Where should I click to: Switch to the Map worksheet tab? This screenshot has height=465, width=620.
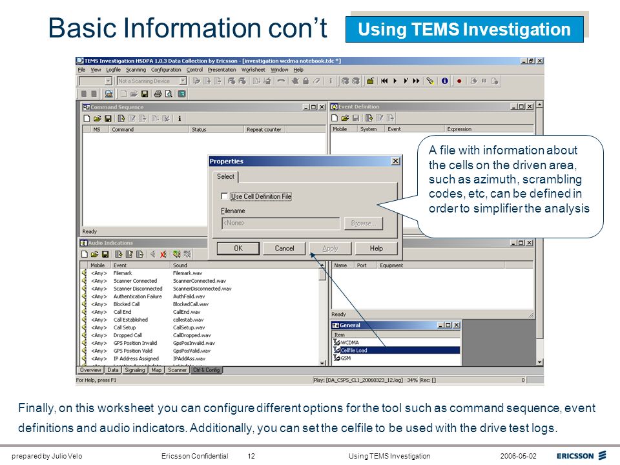(156, 370)
